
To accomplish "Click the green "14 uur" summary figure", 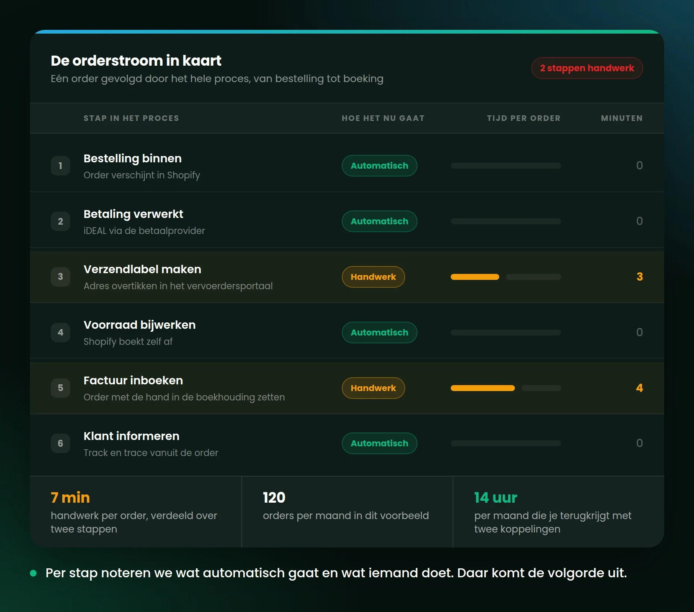I will pos(496,498).
